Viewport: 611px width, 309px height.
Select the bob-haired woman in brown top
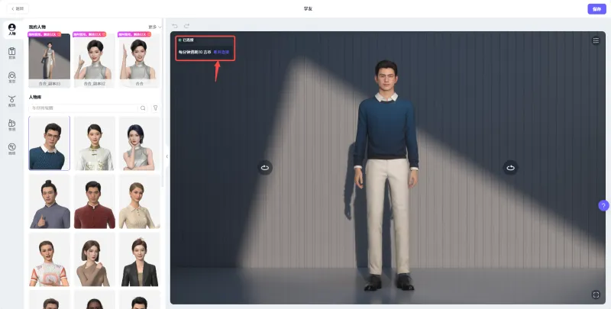(94, 259)
